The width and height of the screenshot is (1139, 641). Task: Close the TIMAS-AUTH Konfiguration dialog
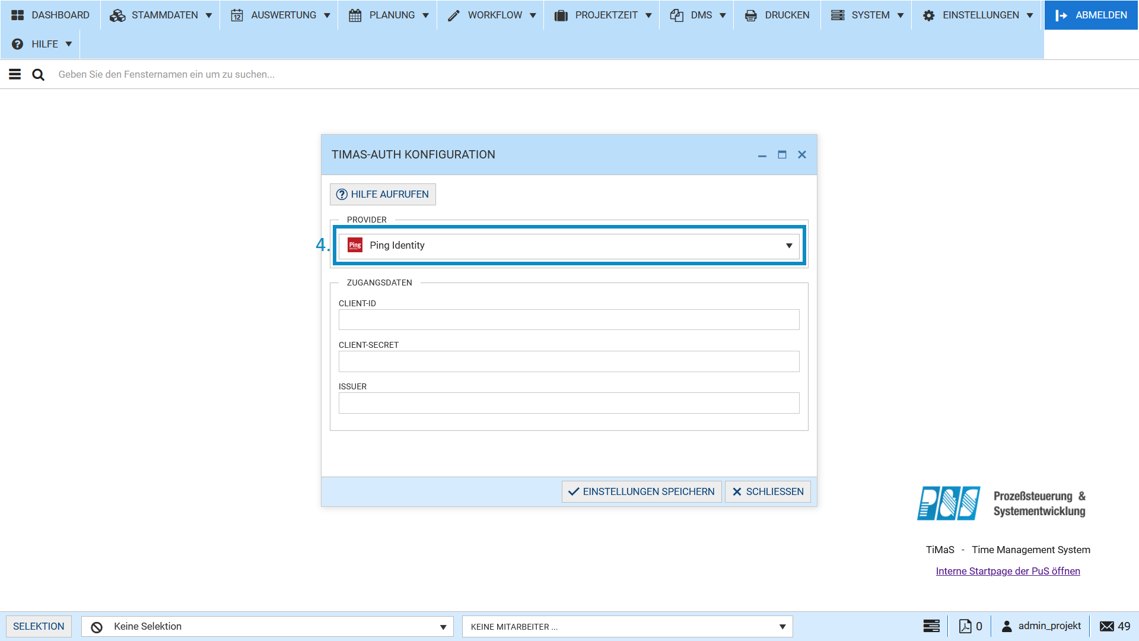click(x=802, y=155)
